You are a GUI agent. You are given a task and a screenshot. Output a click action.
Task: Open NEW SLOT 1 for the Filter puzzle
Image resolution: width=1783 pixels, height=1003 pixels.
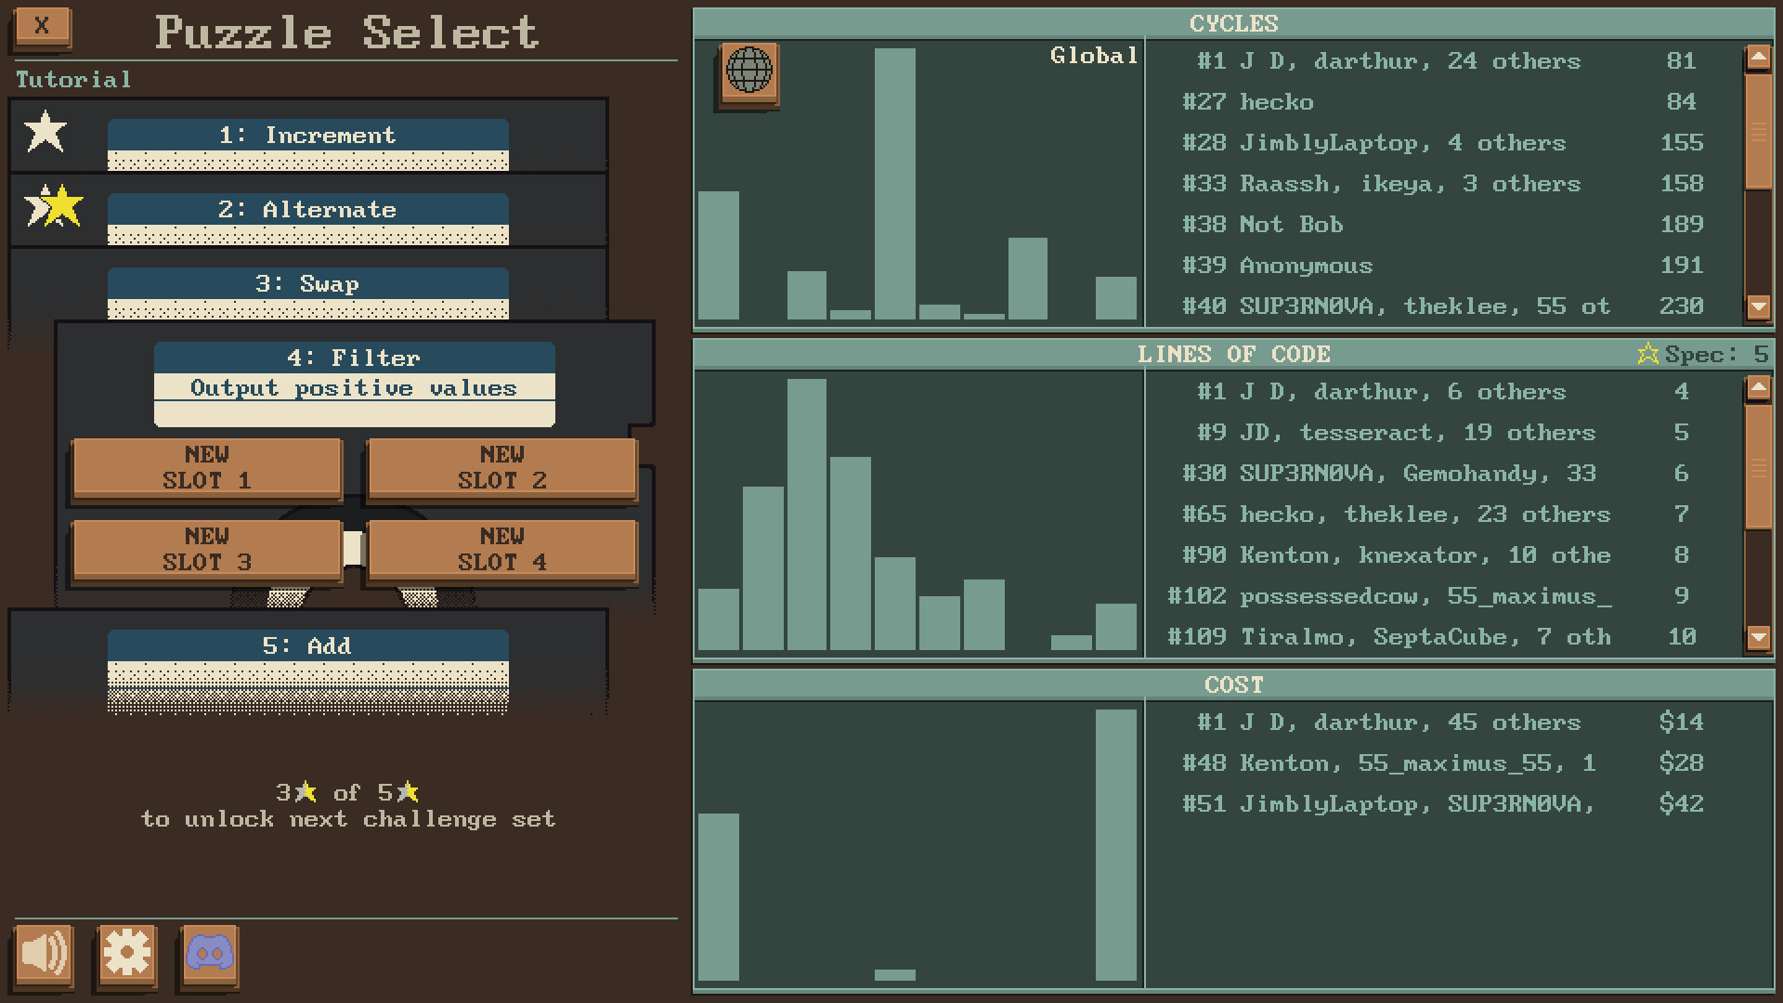207,468
